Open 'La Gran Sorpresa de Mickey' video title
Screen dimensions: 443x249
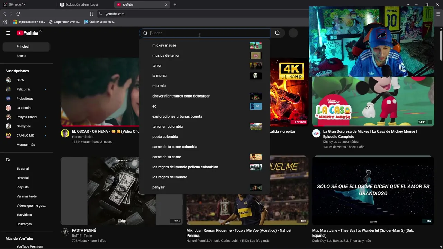[x=370, y=134]
